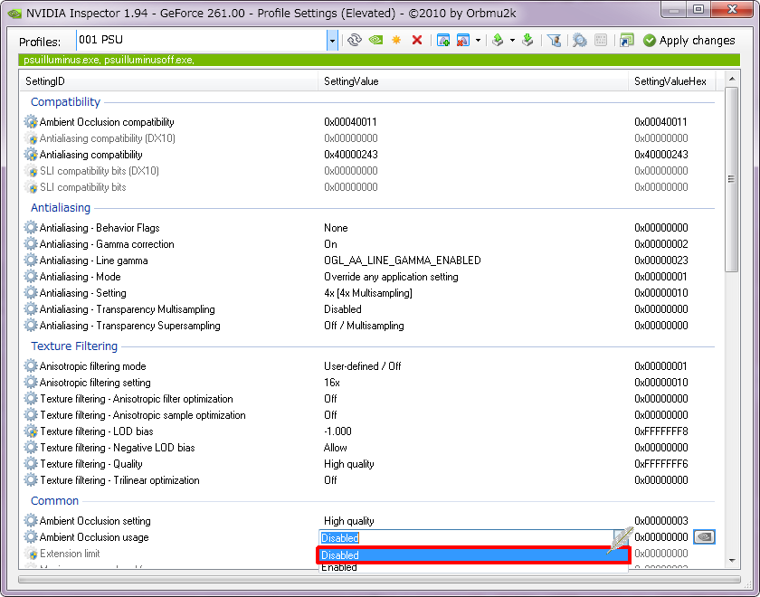Image resolution: width=760 pixels, height=597 pixels.
Task: Click gear icon beside Texture filtering - LOD bias
Action: coord(31,431)
